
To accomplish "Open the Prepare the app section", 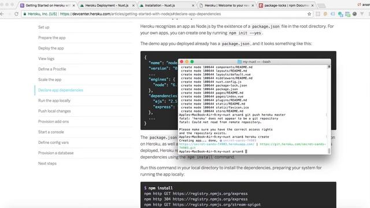I will pos(51,38).
